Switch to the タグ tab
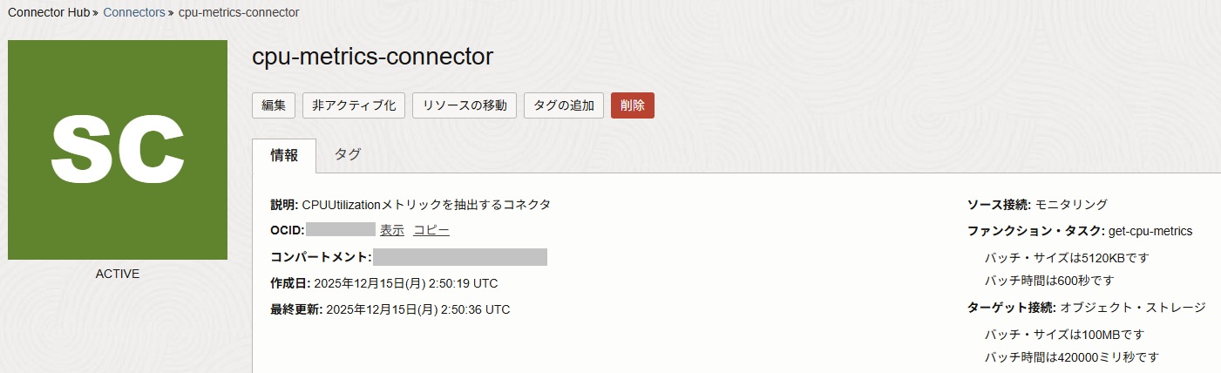The image size is (1221, 373). coord(348,155)
